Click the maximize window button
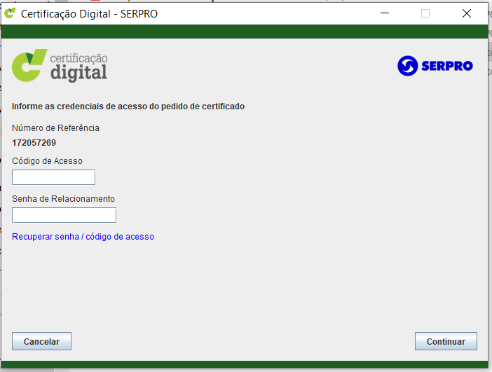The image size is (492, 372). [x=425, y=13]
